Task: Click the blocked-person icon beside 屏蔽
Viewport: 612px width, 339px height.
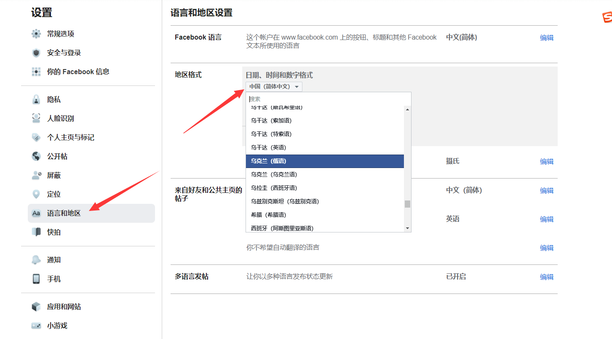Action: [x=36, y=175]
